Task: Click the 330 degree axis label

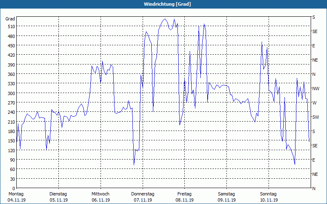Action: coord(11,84)
